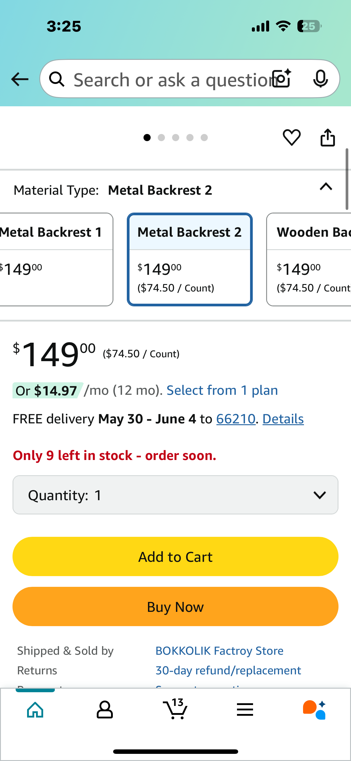This screenshot has width=351, height=761.
Task: Go to Home tab icon
Action: coord(35,709)
